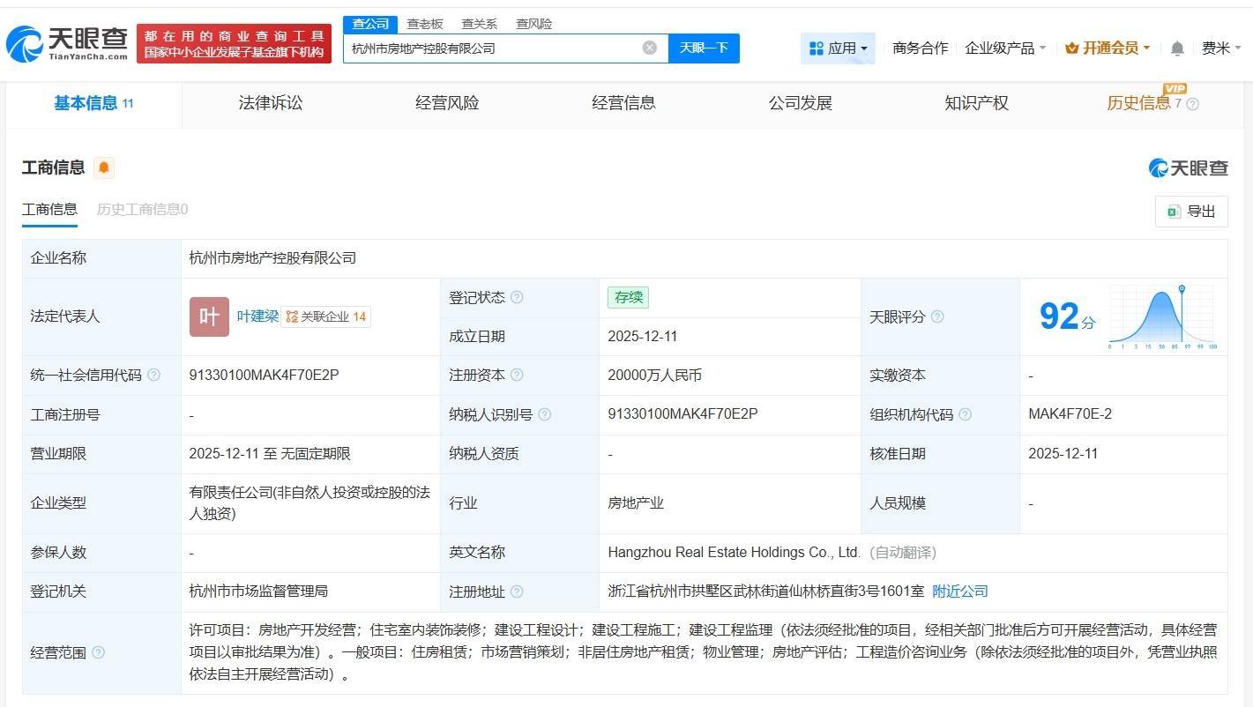Expand the 应用 dropdown menu
1253x707 pixels.
click(x=847, y=48)
